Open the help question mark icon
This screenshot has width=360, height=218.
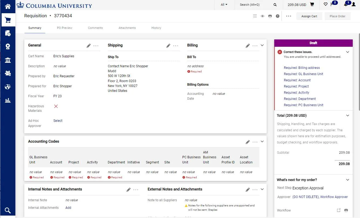[x=277, y=16]
